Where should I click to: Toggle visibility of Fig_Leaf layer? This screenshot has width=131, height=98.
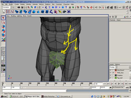[x=111, y=78]
